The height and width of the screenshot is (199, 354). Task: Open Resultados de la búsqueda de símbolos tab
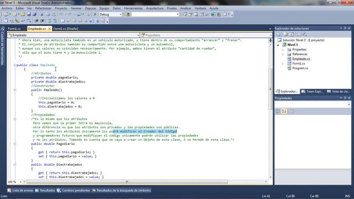[x=121, y=190]
